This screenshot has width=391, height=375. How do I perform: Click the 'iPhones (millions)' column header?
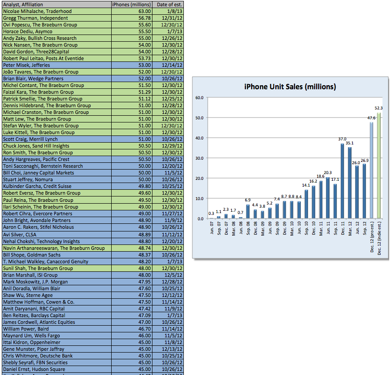point(132,4)
